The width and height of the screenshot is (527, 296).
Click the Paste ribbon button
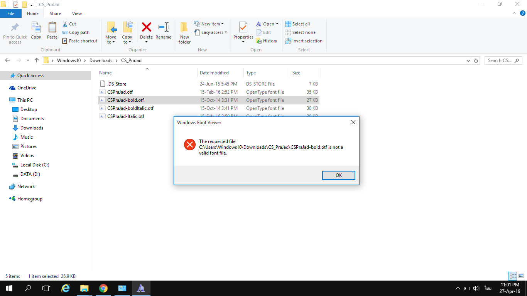point(52,30)
